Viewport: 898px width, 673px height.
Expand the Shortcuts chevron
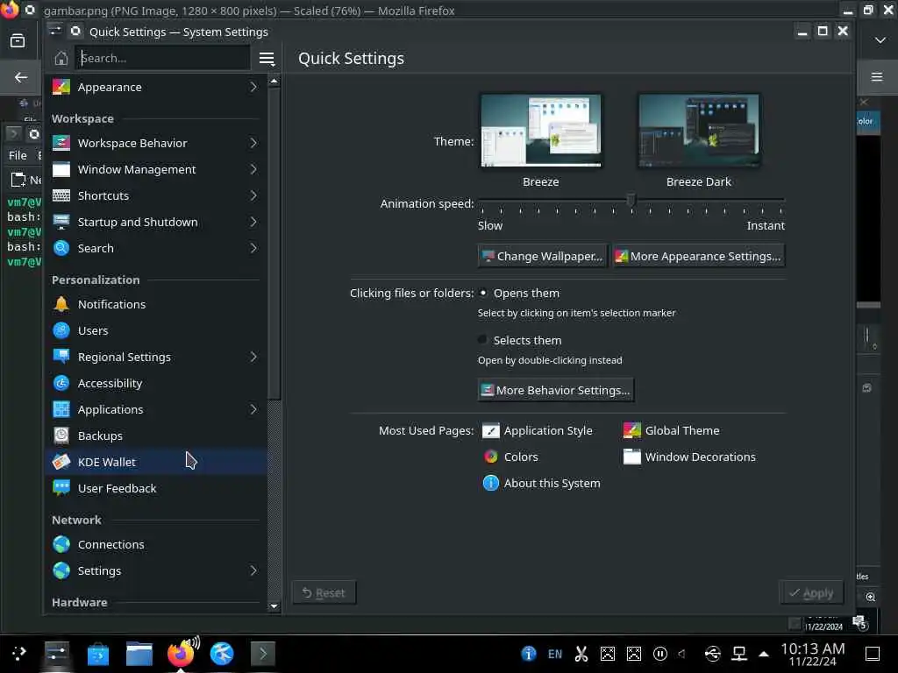[253, 195]
